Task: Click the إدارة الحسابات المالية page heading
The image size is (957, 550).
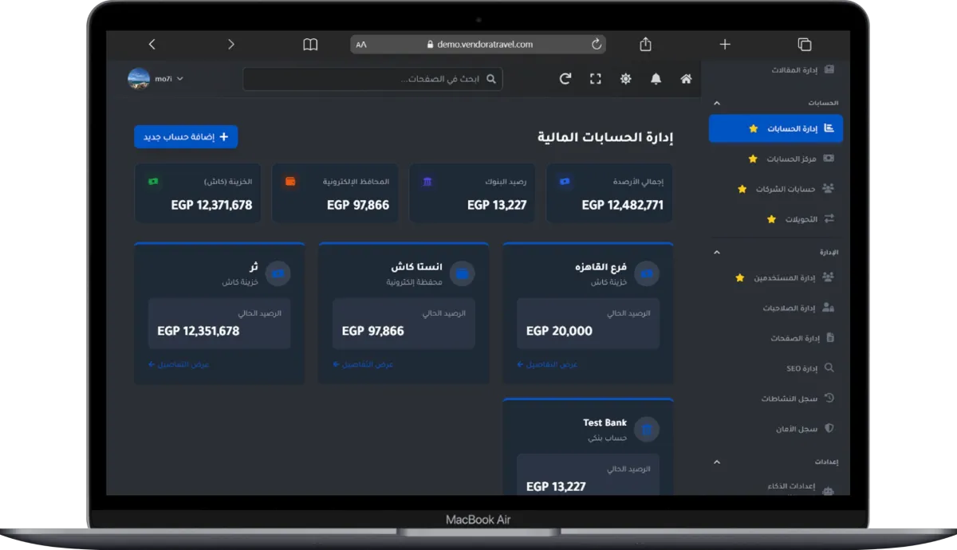Action: (x=605, y=137)
